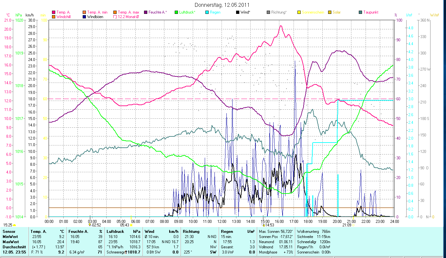
Task: Select the 14:53 marker on the time axis
Action: [268, 225]
